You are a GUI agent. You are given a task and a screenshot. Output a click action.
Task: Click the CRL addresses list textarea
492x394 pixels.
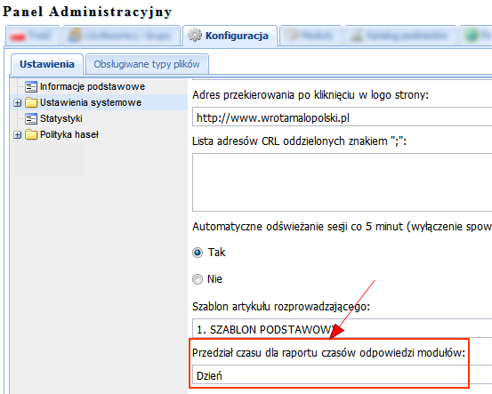click(342, 182)
